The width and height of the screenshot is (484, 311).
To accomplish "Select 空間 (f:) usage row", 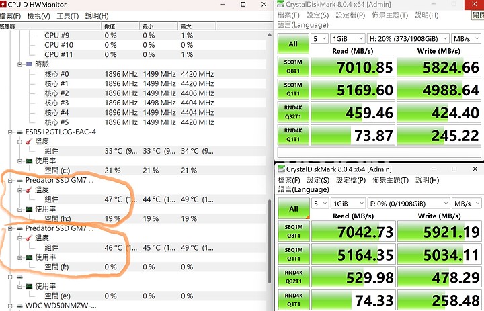I will [x=132, y=267].
